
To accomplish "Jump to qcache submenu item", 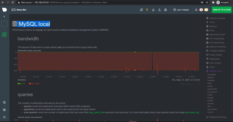I will (x=210, y=112).
